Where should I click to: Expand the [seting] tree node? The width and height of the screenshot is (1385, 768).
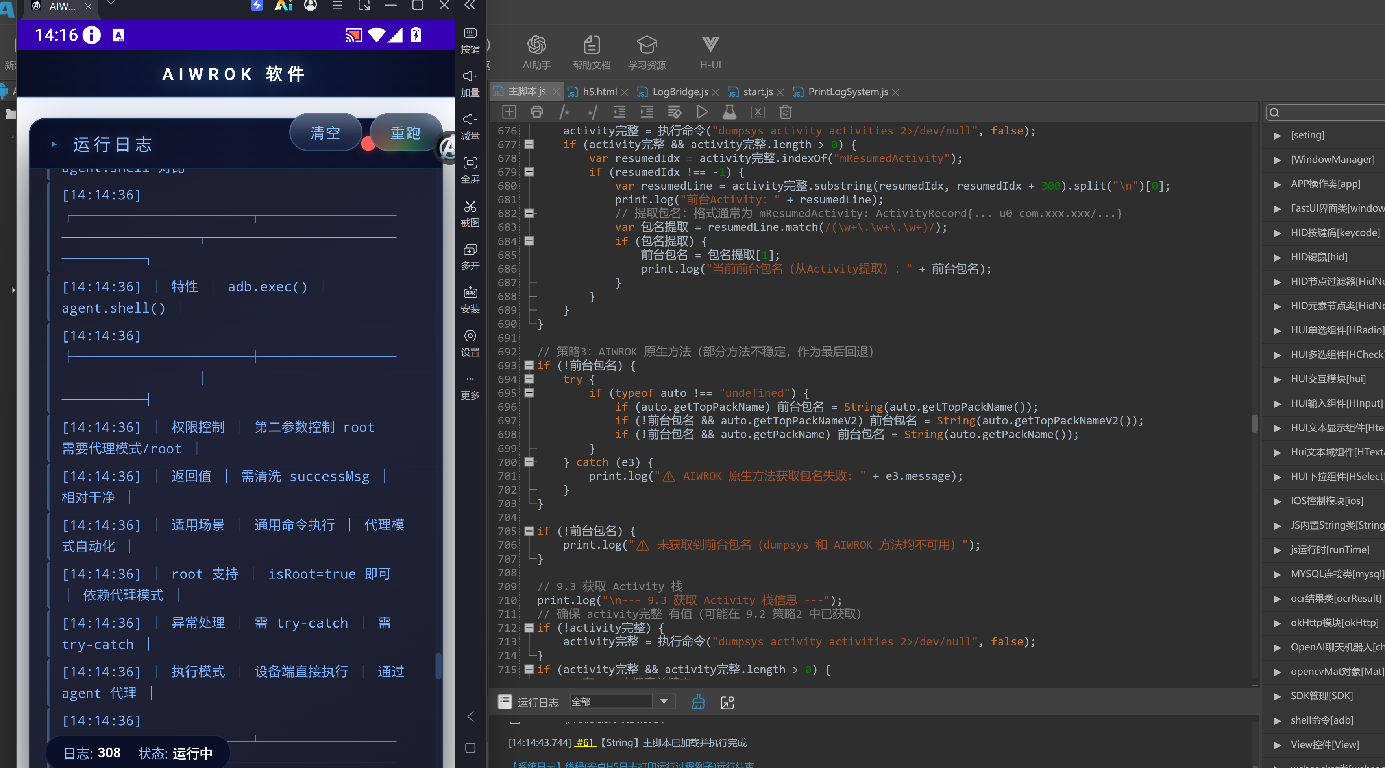coord(1277,135)
